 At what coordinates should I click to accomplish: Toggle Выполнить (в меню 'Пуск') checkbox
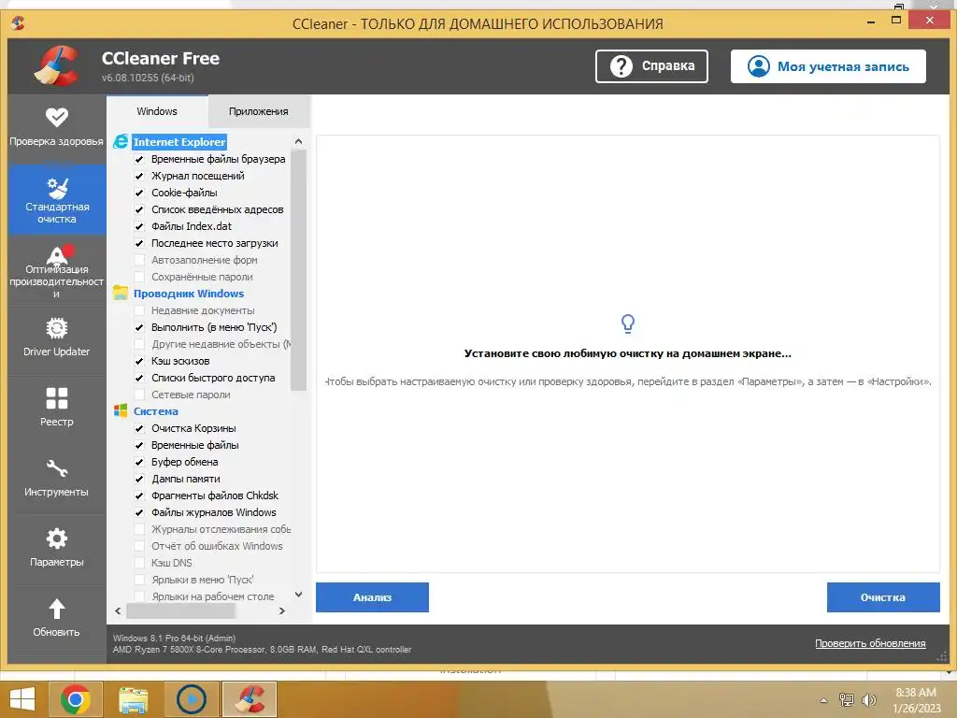[139, 327]
